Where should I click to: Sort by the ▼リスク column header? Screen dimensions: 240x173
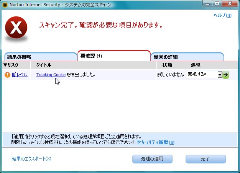(x=16, y=65)
